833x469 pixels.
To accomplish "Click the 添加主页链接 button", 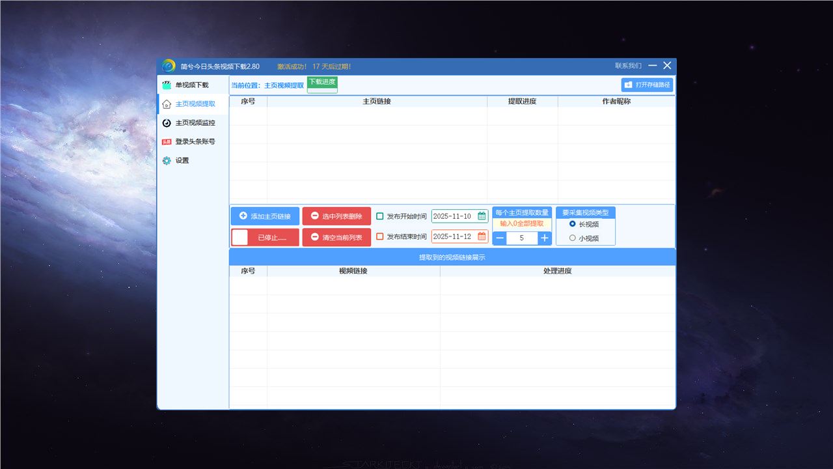I will (x=265, y=216).
